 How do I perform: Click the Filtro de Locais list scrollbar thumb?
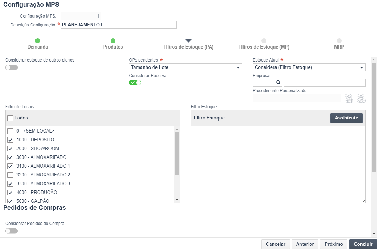(177, 154)
